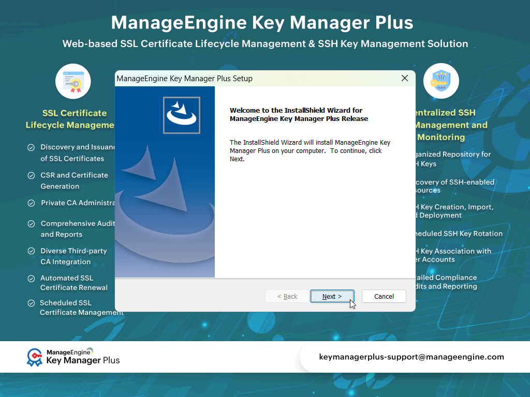Click the 'Comprehensive Audit and Reports' text
Image resolution: width=530 pixels, height=397 pixels.
click(x=78, y=229)
